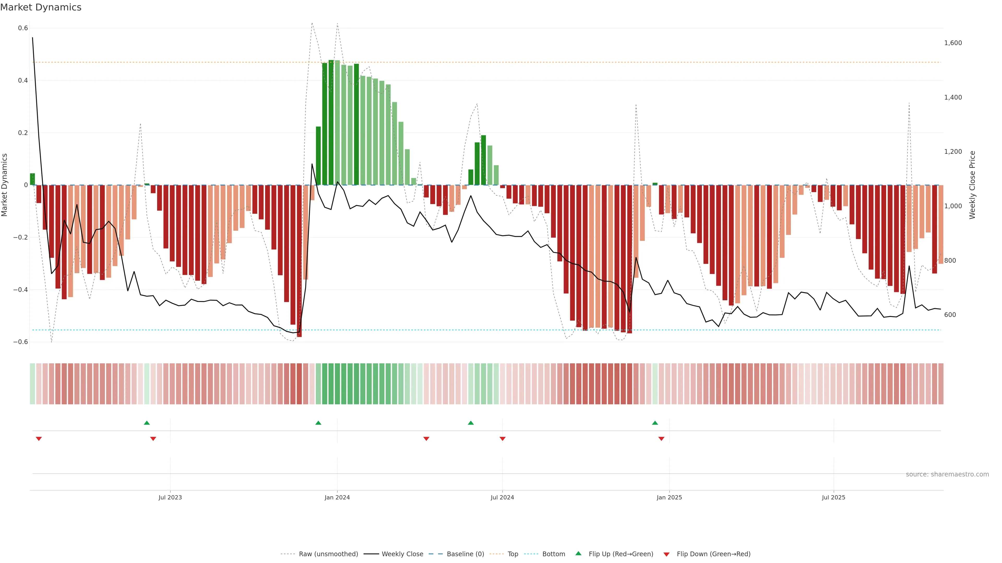Image resolution: width=1002 pixels, height=563 pixels.
Task: Click the Jan 2024 x-axis label
Action: 337,497
